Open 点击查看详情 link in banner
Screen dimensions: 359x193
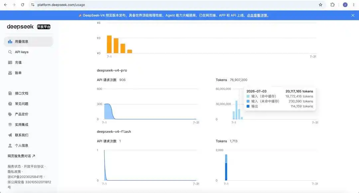pos(257,15)
